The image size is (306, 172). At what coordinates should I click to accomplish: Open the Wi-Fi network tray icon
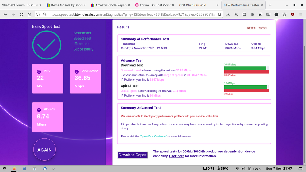pyautogui.click(x=237, y=169)
